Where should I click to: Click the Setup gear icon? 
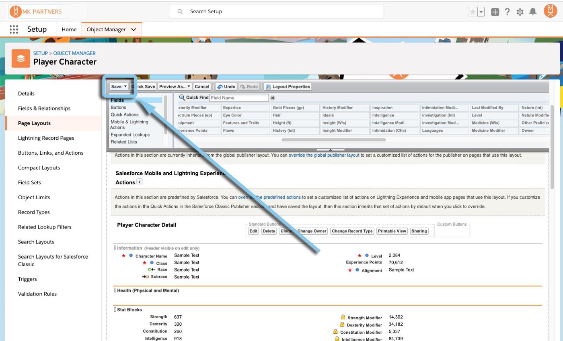pos(520,12)
